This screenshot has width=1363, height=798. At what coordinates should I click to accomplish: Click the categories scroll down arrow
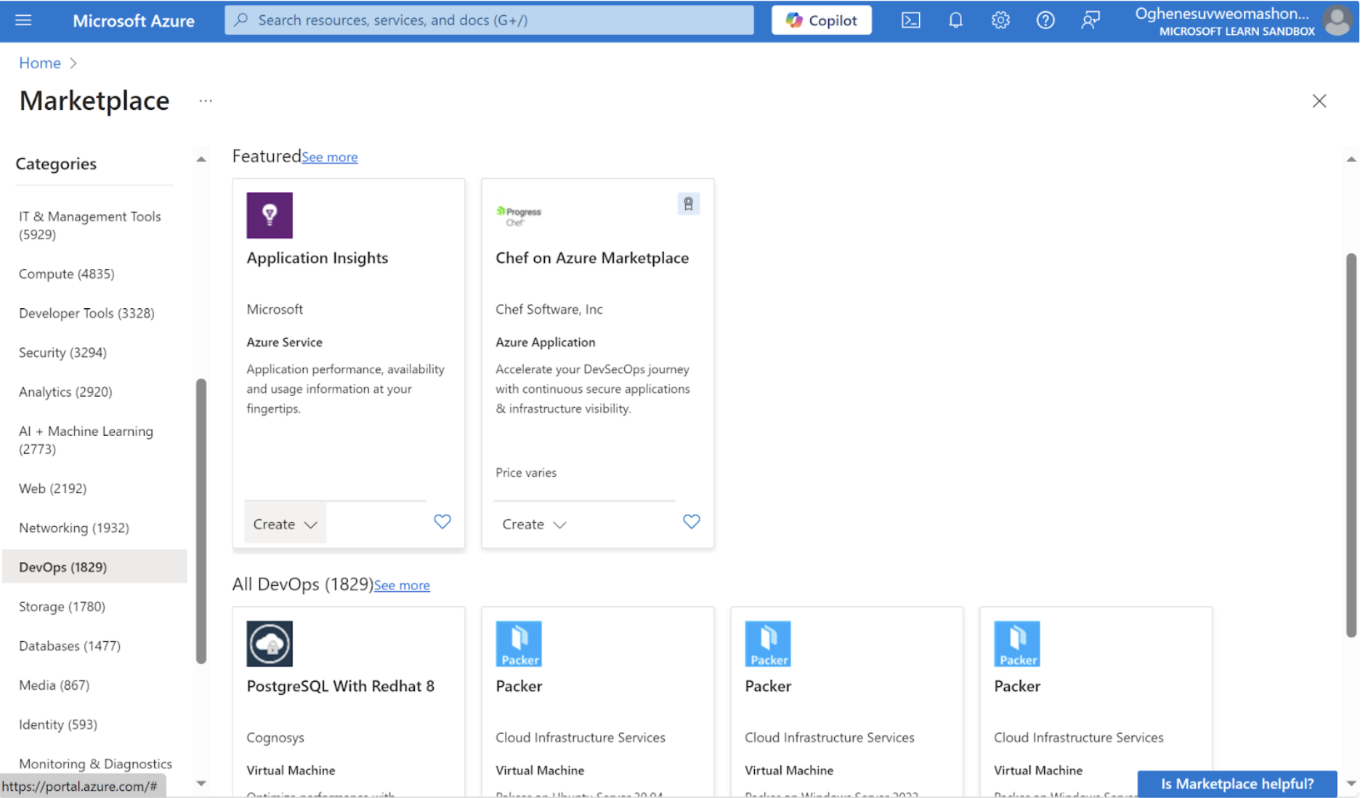tap(202, 784)
